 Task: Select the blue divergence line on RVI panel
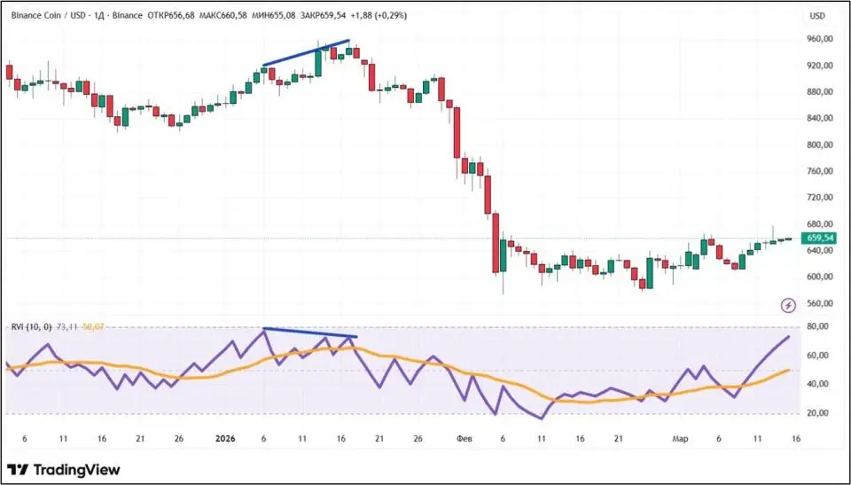pyautogui.click(x=309, y=332)
